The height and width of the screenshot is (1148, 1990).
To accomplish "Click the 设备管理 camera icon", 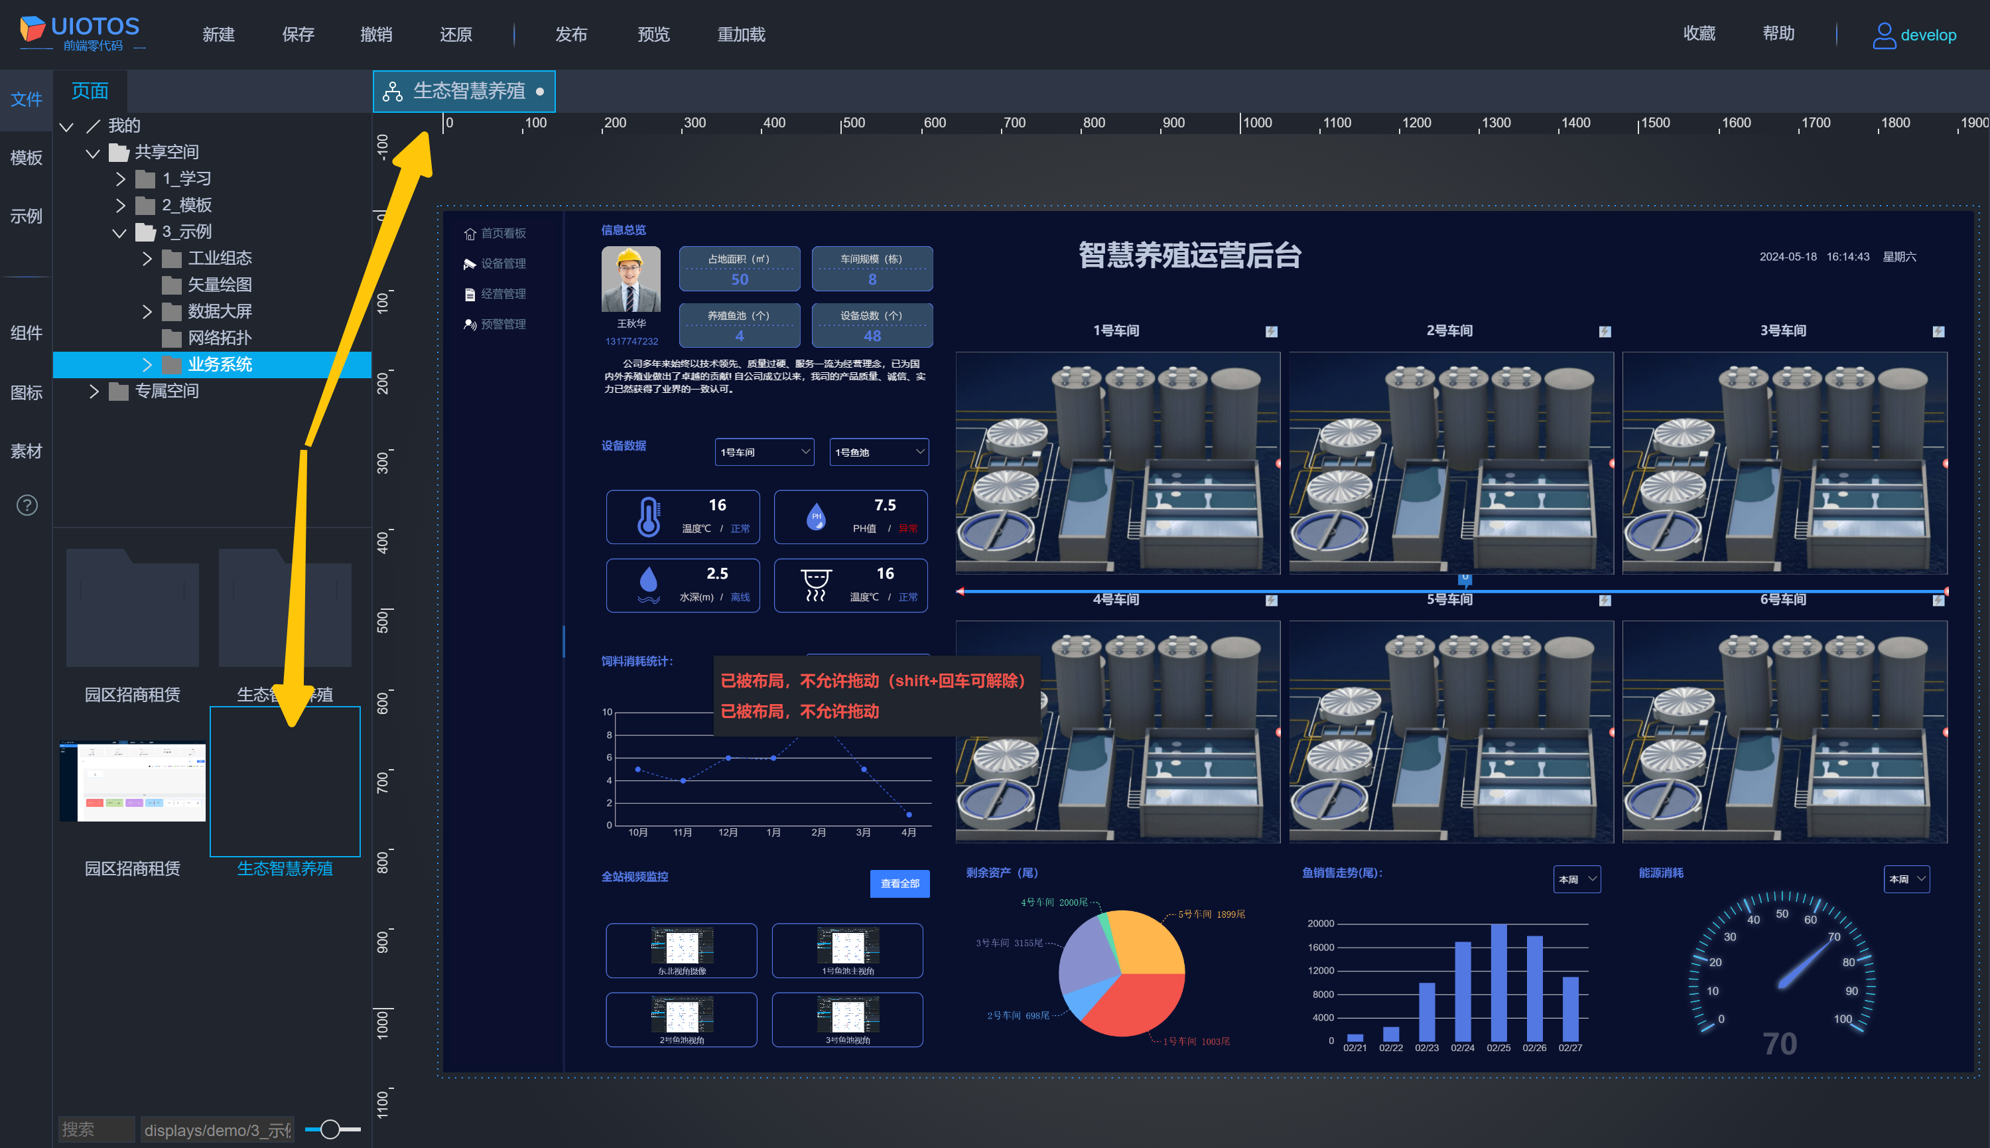I will tap(470, 264).
